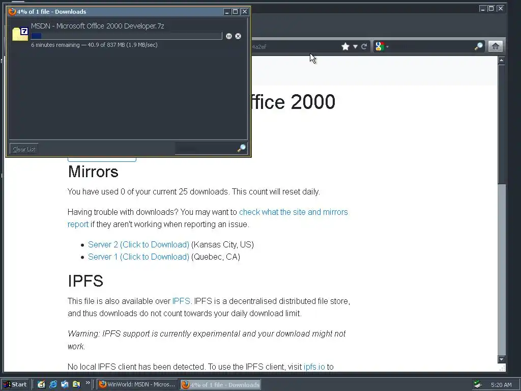
Task: Minimize the Downloads window
Action: point(227,12)
